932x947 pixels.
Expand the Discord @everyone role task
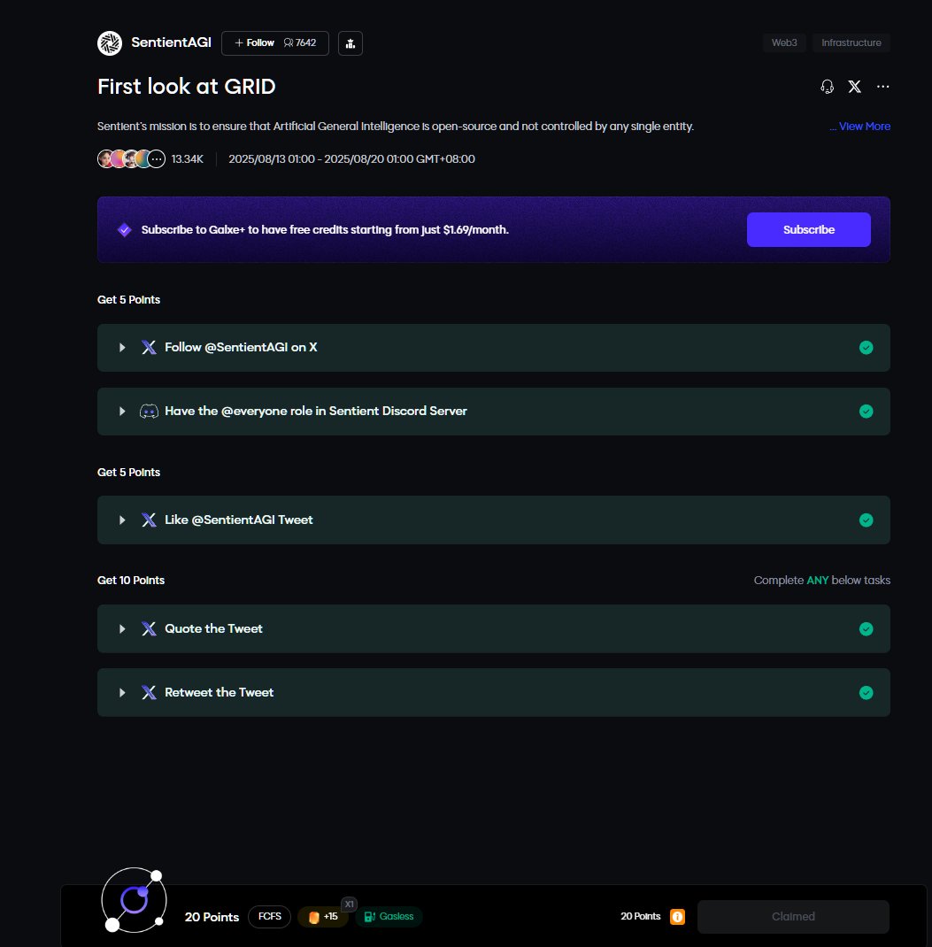(x=123, y=411)
